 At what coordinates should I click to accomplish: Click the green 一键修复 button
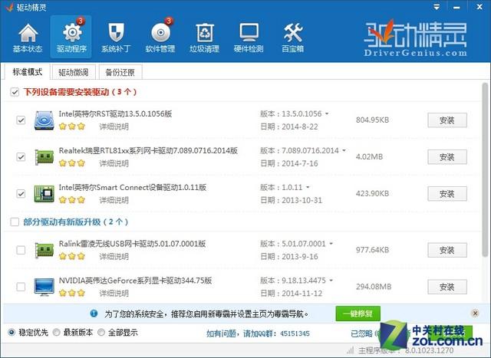pyautogui.click(x=358, y=314)
